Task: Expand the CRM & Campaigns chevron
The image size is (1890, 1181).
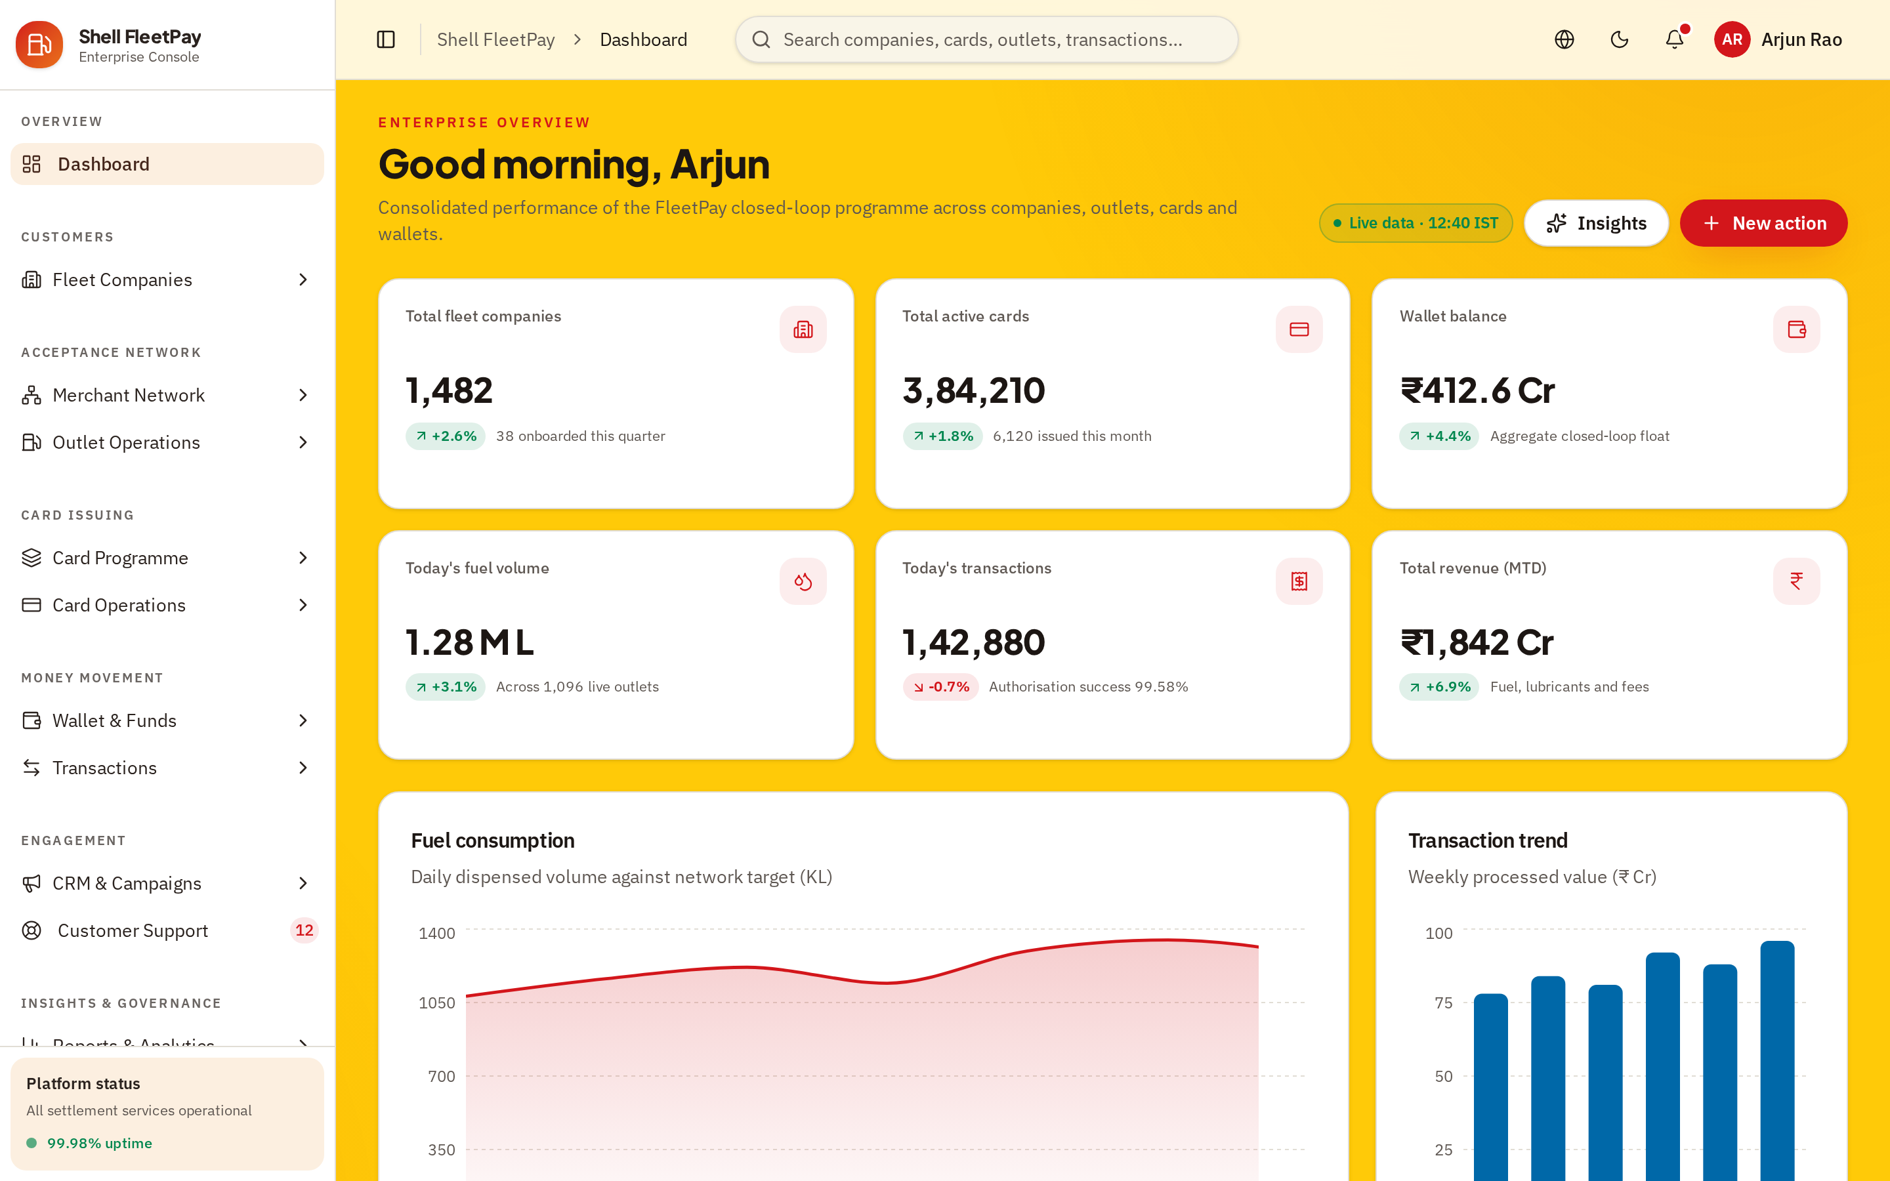Action: click(x=303, y=883)
